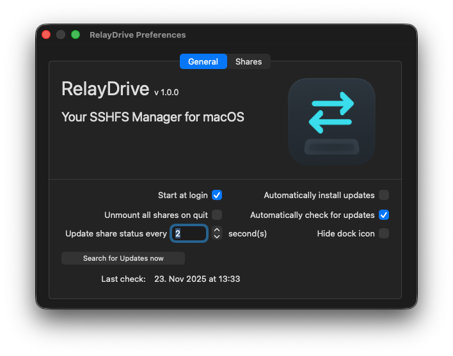Click the RelayDrive Preferences window title

click(x=138, y=35)
